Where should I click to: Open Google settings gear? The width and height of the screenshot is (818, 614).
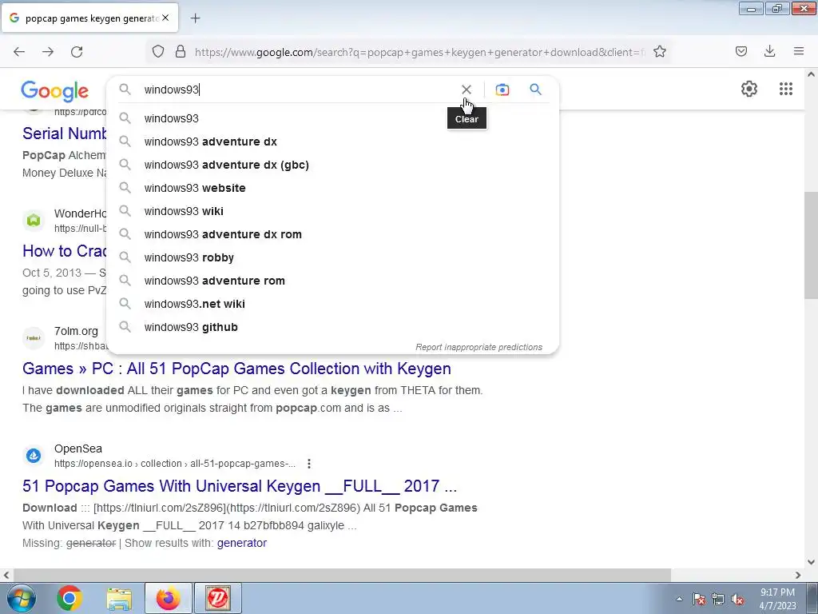pos(749,89)
